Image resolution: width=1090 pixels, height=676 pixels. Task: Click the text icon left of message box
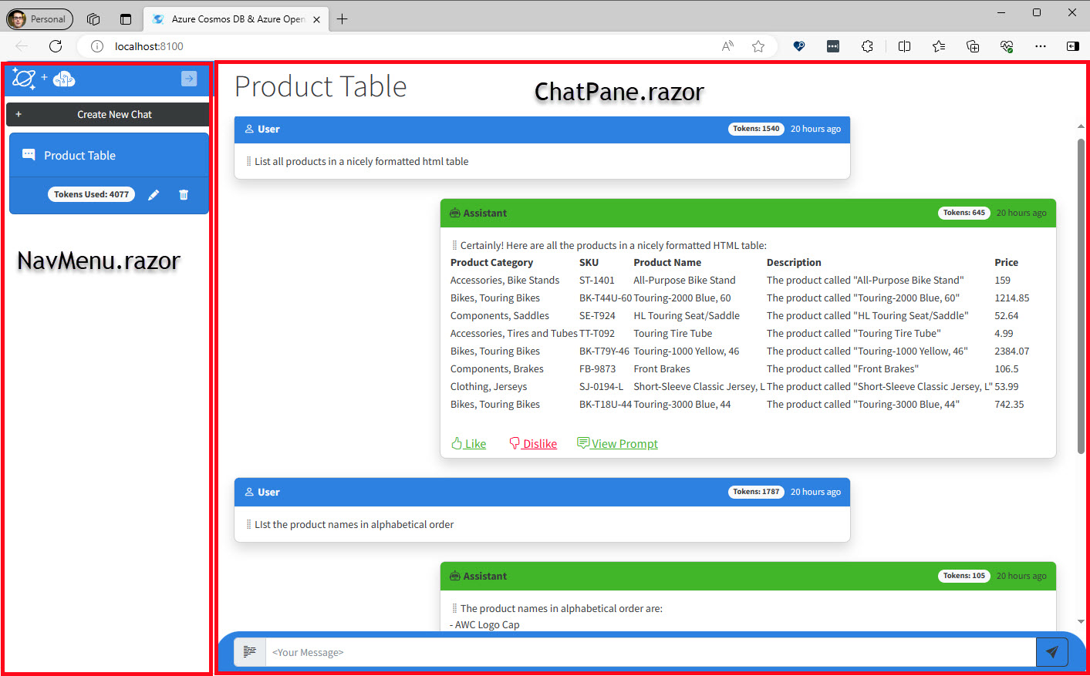click(x=250, y=652)
